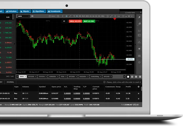Open the Investments tab
This screenshot has width=183, height=126.
coord(55,11)
